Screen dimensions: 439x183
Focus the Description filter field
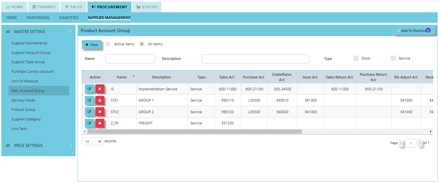point(255,59)
